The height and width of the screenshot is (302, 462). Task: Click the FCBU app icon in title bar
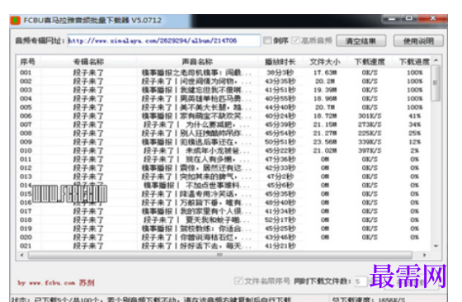[15, 21]
